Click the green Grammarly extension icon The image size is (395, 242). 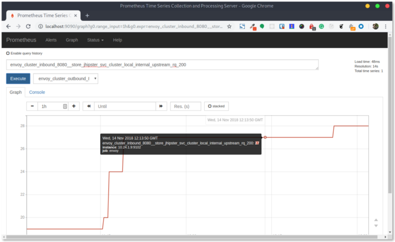[x=321, y=27]
